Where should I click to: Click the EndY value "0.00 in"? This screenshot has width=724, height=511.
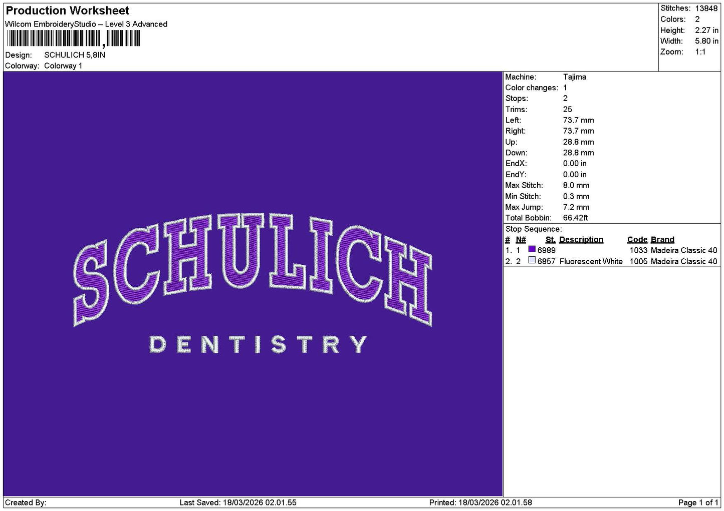point(575,175)
